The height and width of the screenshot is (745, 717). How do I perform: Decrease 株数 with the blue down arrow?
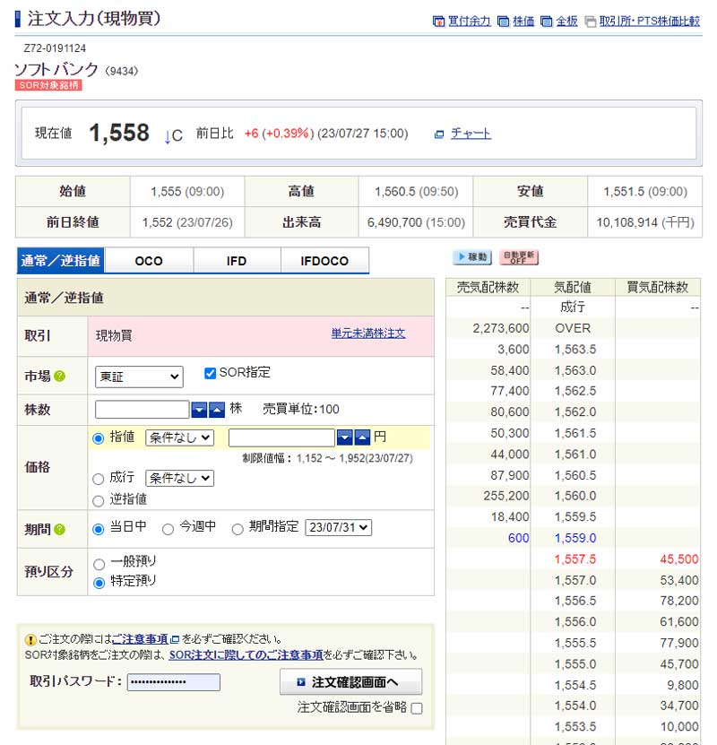click(199, 410)
